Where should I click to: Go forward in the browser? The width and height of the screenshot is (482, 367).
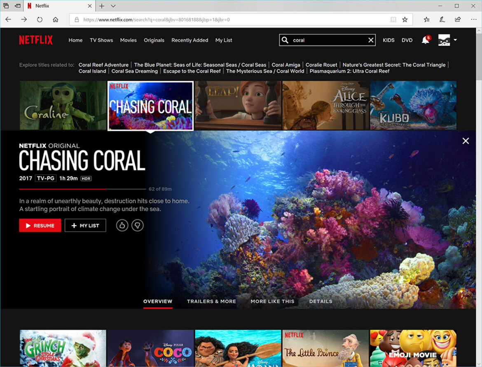click(x=24, y=19)
